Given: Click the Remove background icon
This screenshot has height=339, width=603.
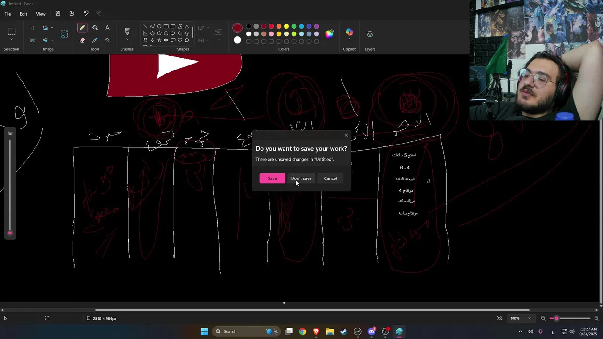Looking at the screenshot, I should coord(32,40).
